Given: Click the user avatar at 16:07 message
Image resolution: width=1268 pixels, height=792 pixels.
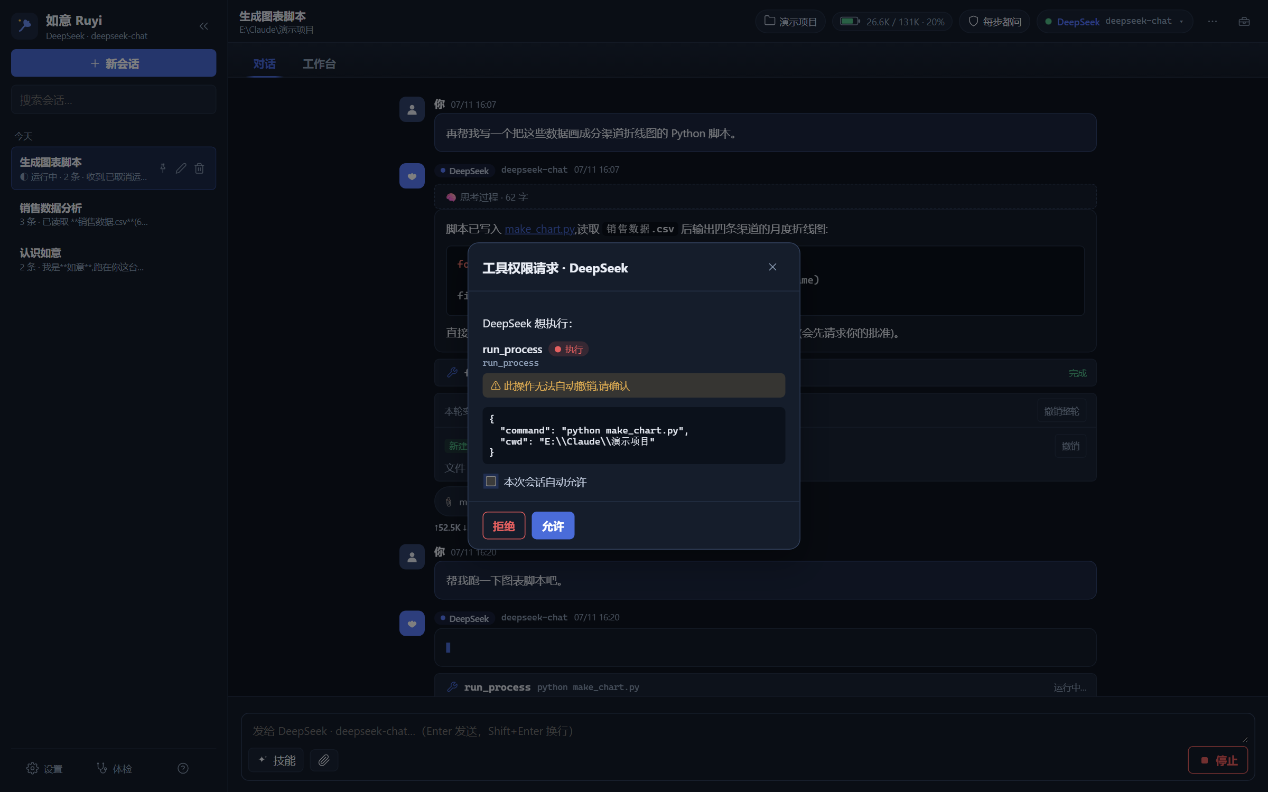Looking at the screenshot, I should 412,109.
